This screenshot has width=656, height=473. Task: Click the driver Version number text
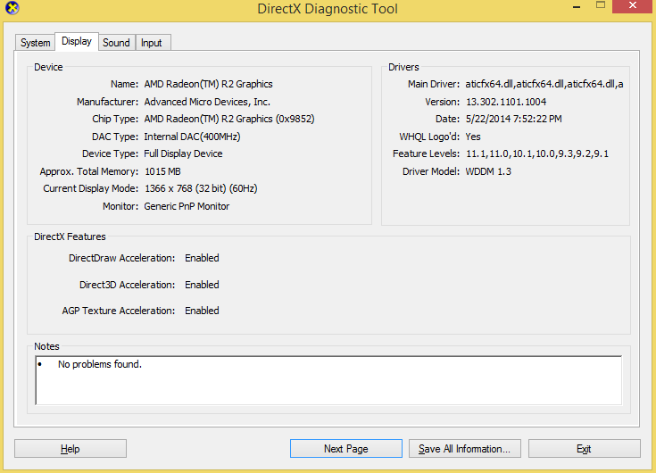point(506,102)
